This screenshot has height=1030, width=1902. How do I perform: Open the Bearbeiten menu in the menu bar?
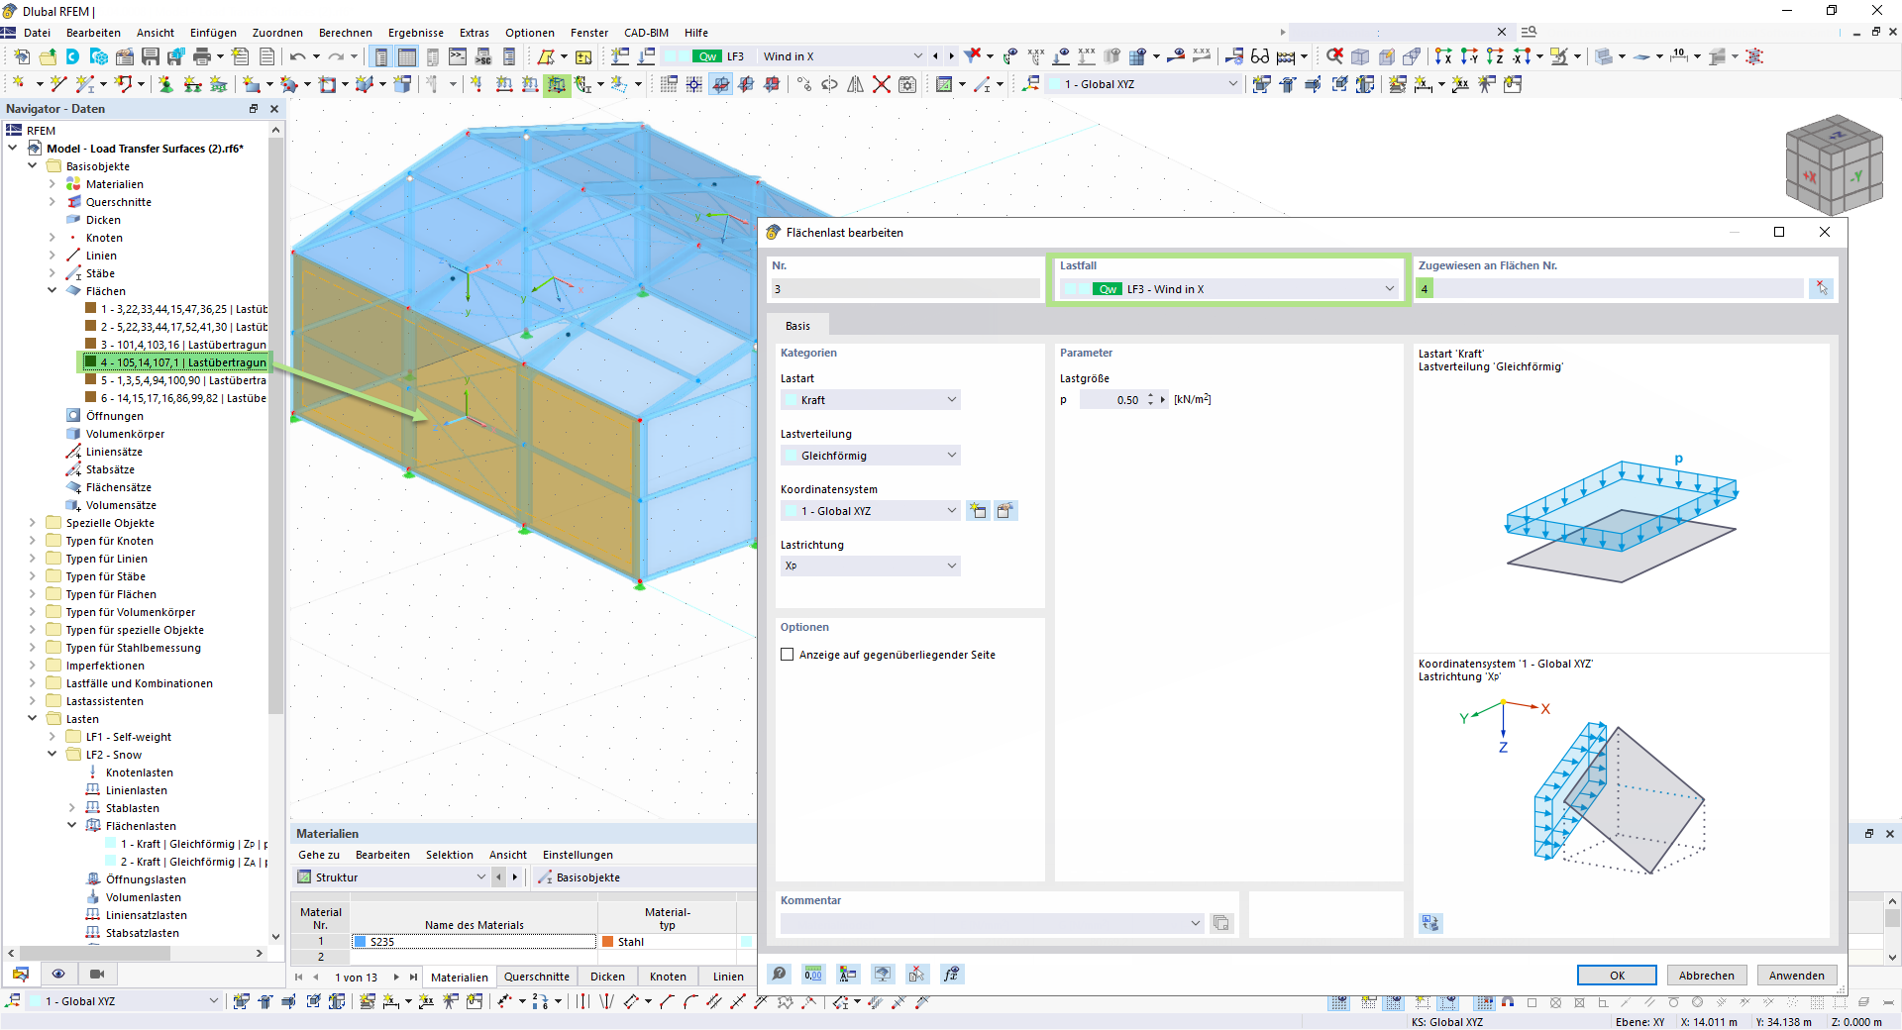(93, 33)
